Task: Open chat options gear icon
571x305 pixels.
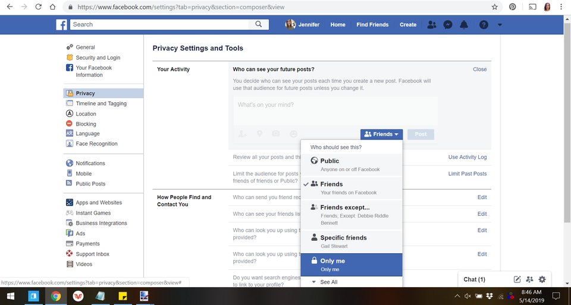Action: coord(542,279)
